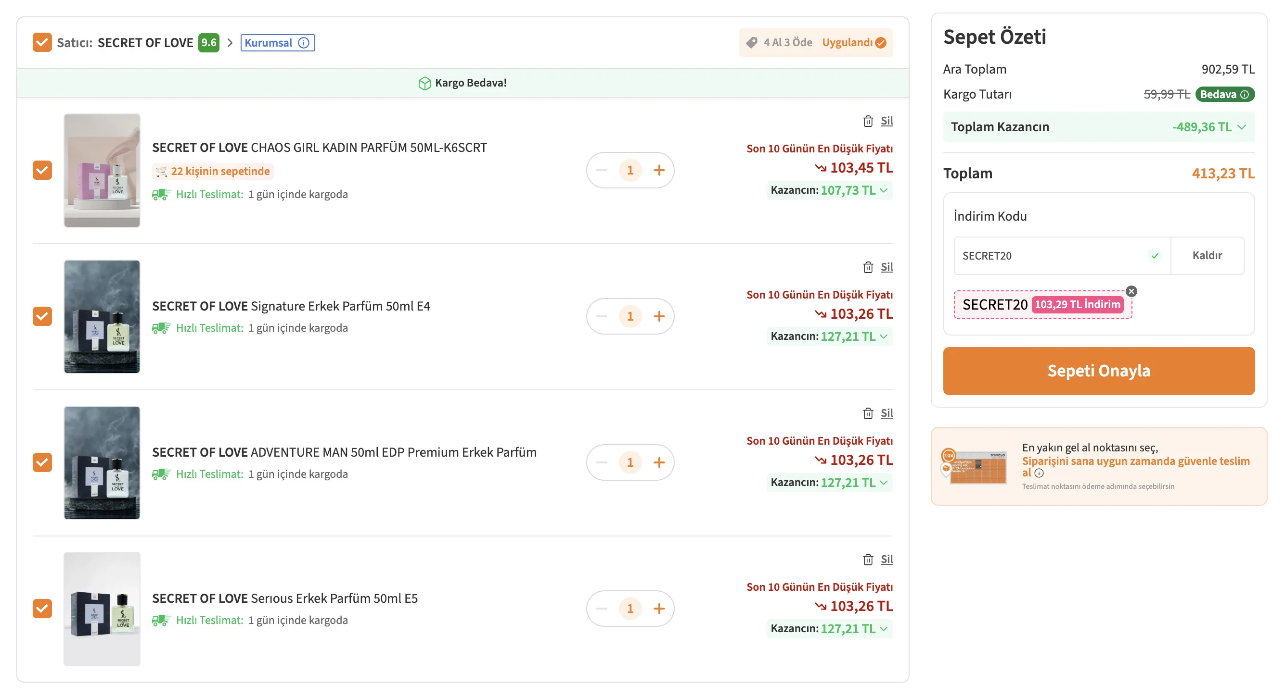Open CHAOS GIRL KADIN PARFÜM product title

[x=319, y=148]
